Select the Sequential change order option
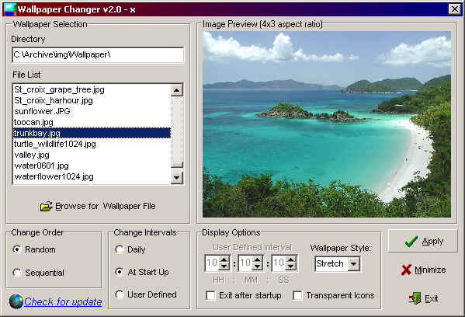Screen dimensions: 465x317 (x=17, y=273)
